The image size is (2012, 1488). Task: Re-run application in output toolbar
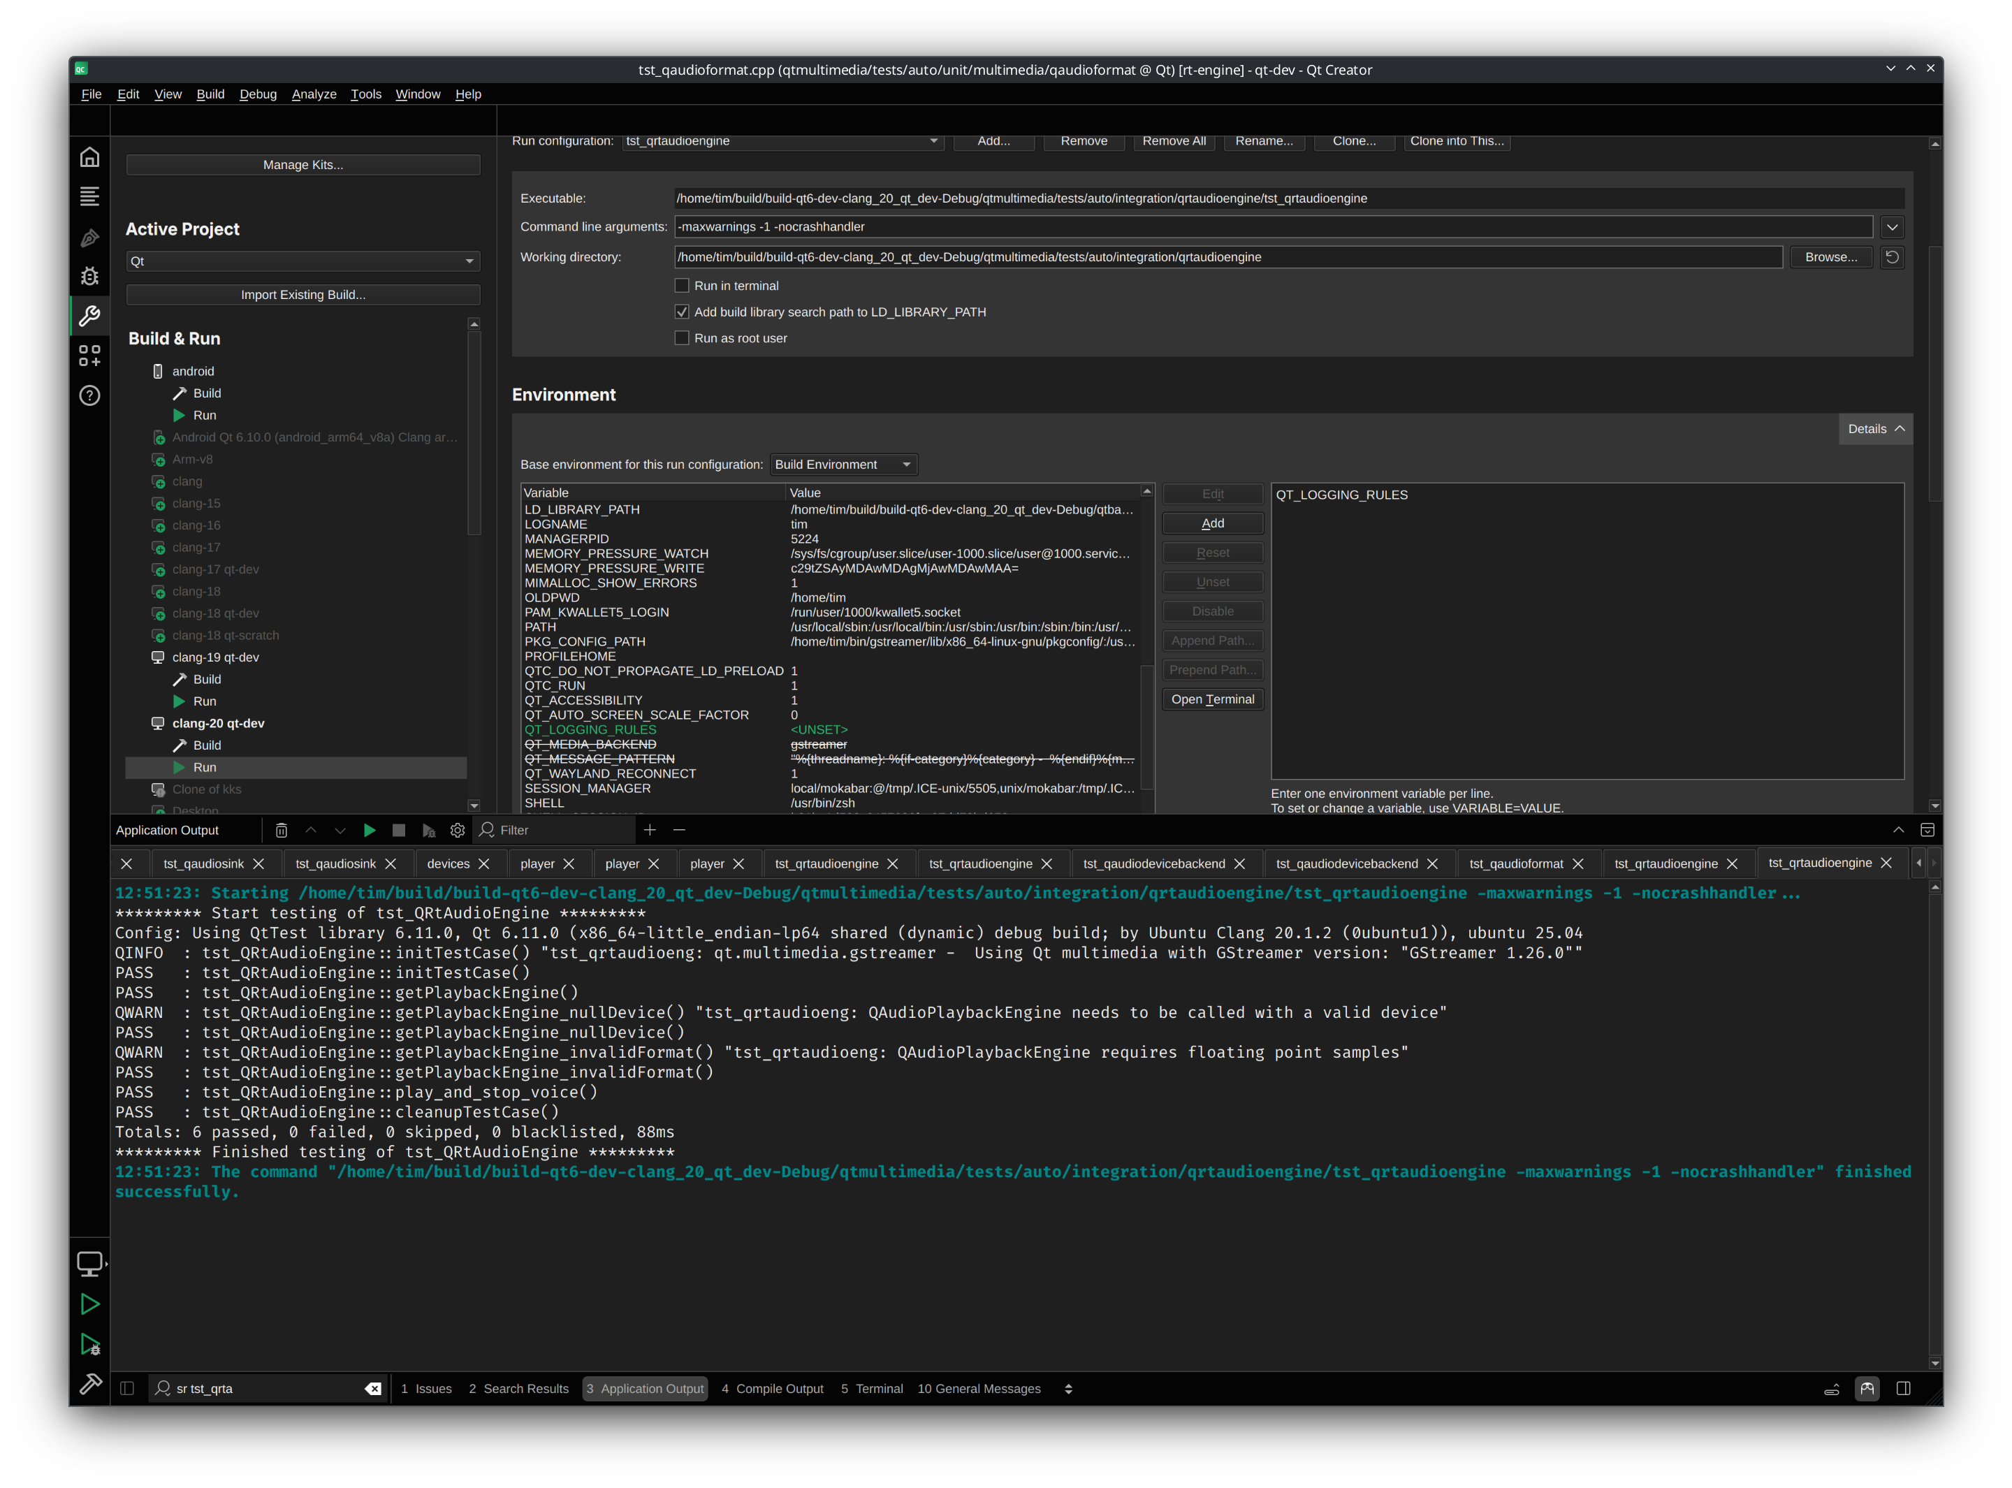[x=370, y=831]
